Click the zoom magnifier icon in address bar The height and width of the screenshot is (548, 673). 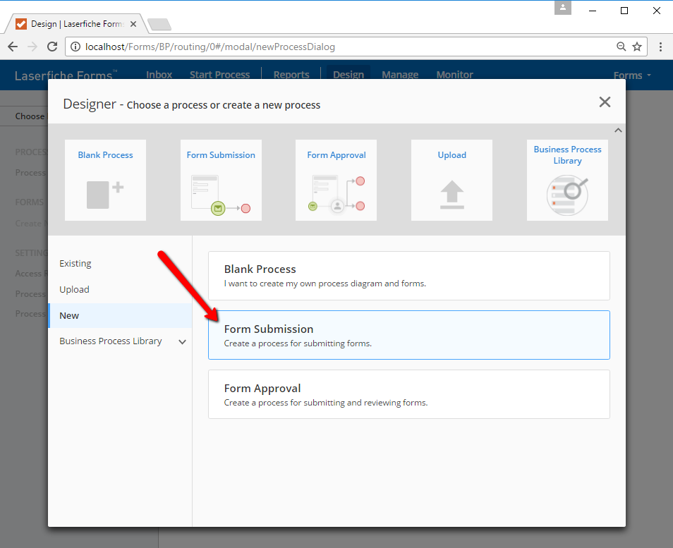tap(621, 47)
